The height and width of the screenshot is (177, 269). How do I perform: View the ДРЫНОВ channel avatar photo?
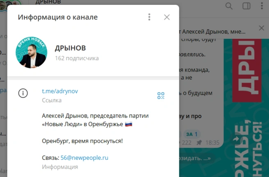coord(32,52)
